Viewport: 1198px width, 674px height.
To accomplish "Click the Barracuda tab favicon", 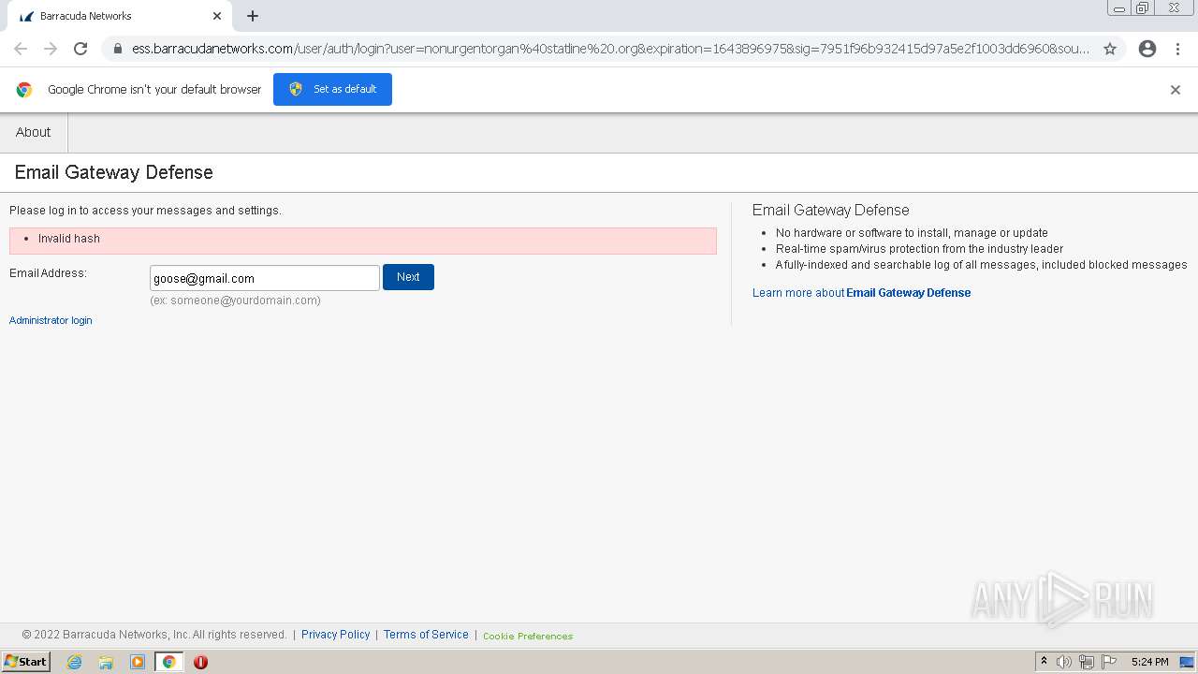I will [26, 16].
